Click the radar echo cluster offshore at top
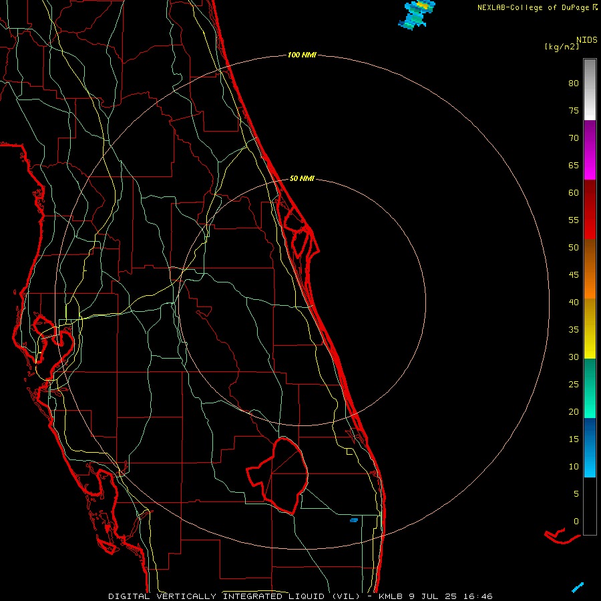The height and width of the screenshot is (601, 601). pyautogui.click(x=416, y=14)
